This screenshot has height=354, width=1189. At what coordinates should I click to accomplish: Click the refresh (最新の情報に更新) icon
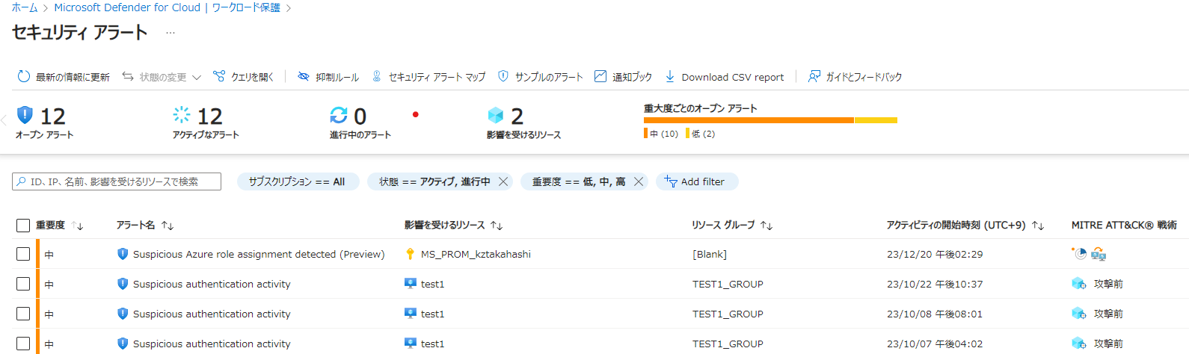pos(24,77)
